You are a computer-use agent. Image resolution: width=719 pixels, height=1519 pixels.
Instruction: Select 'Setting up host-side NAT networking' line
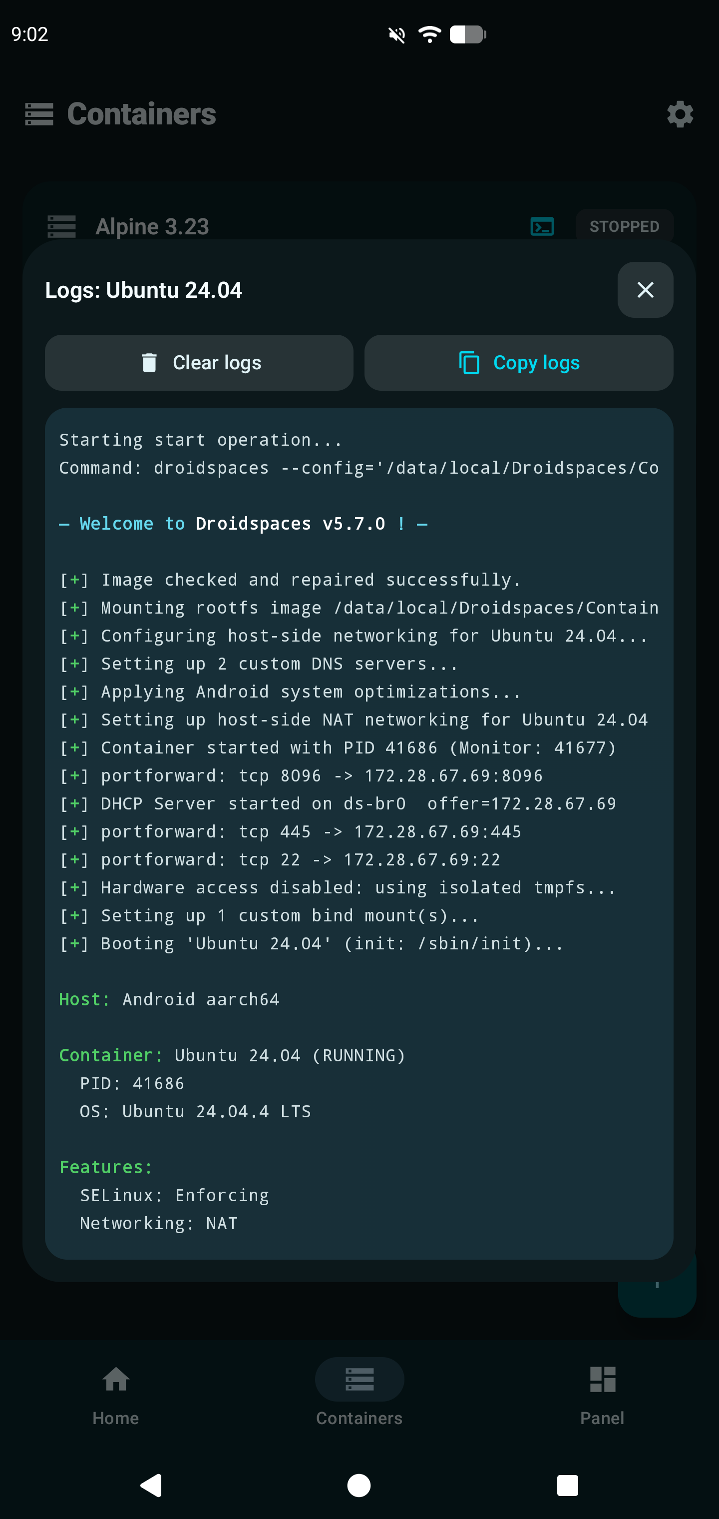(x=354, y=720)
